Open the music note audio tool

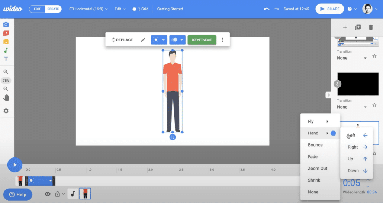pyautogui.click(x=6, y=50)
